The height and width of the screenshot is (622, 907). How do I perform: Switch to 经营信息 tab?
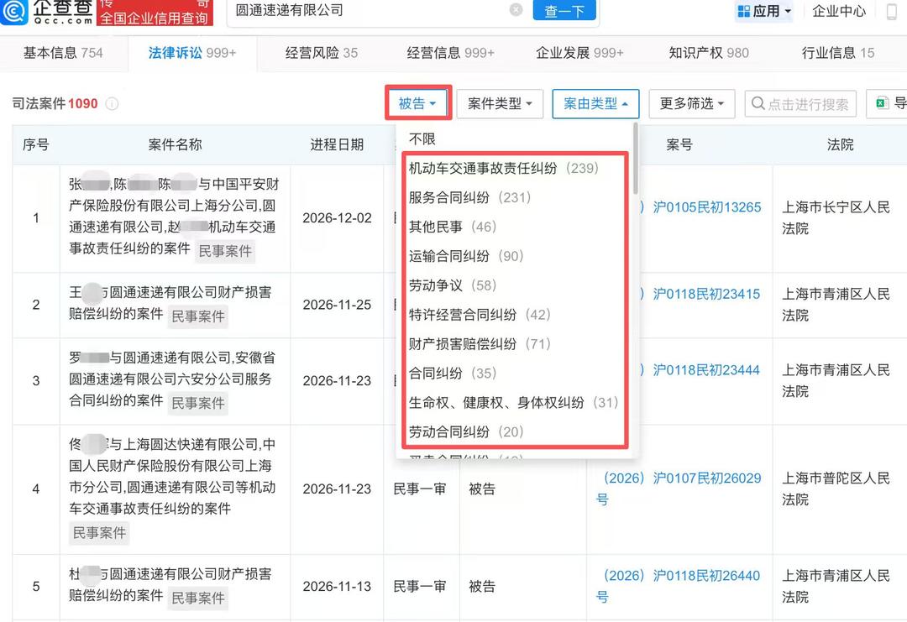pyautogui.click(x=451, y=53)
